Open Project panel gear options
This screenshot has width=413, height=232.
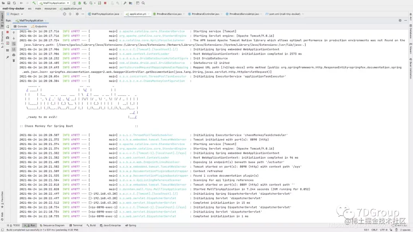point(77,14)
